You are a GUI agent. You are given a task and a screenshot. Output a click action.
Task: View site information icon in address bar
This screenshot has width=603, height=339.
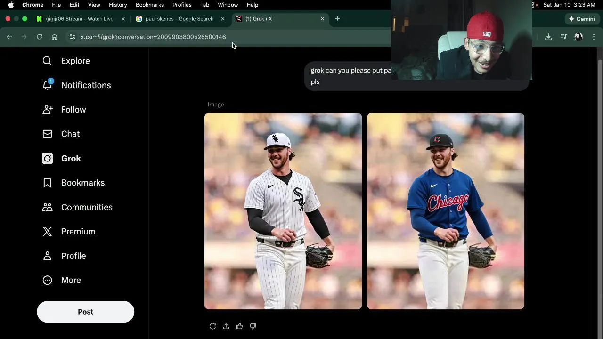coord(72,37)
